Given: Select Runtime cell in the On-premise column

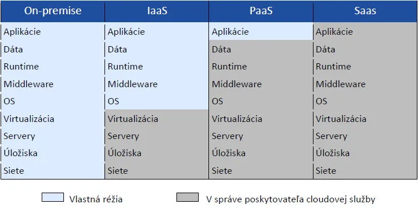Looking at the screenshot, I should [53, 67].
